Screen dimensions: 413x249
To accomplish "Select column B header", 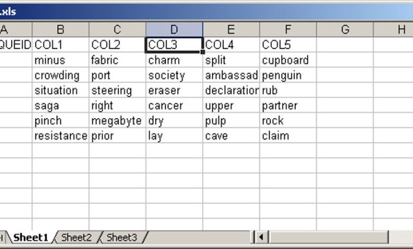I will click(60, 30).
